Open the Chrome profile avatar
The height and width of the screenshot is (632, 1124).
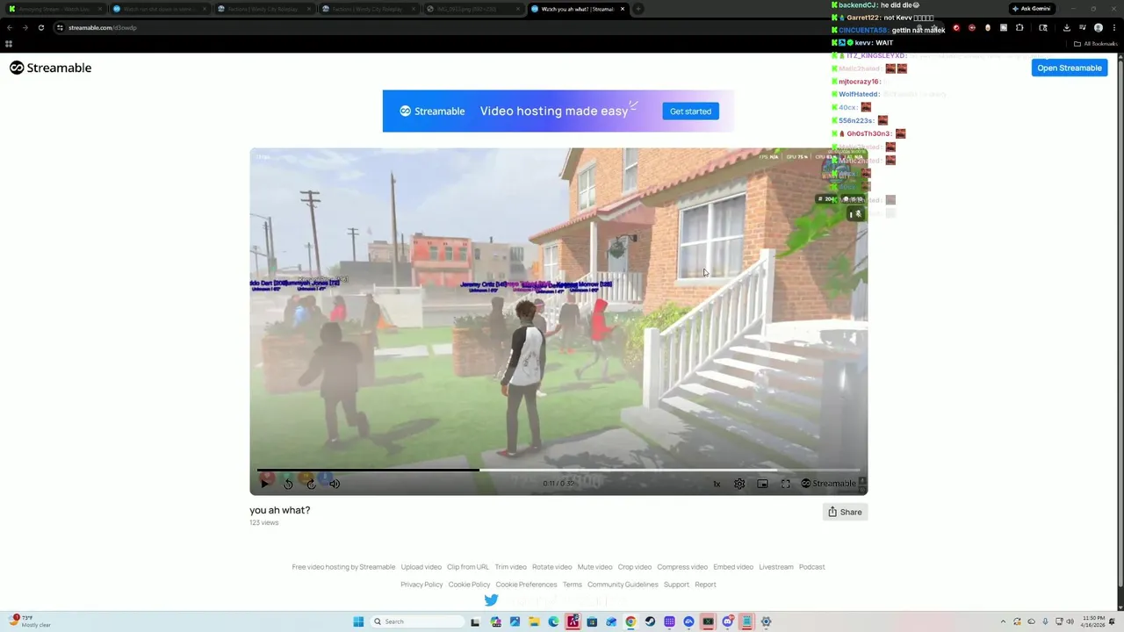click(1098, 27)
